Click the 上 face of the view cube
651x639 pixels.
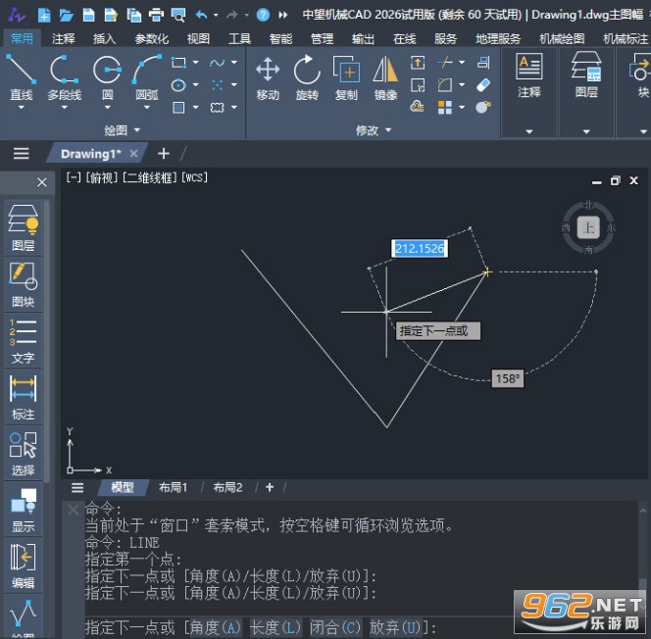tap(588, 227)
